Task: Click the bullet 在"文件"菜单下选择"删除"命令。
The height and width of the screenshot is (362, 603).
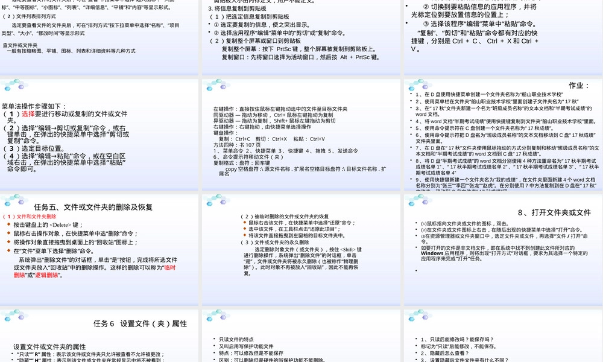Action: pos(55,251)
